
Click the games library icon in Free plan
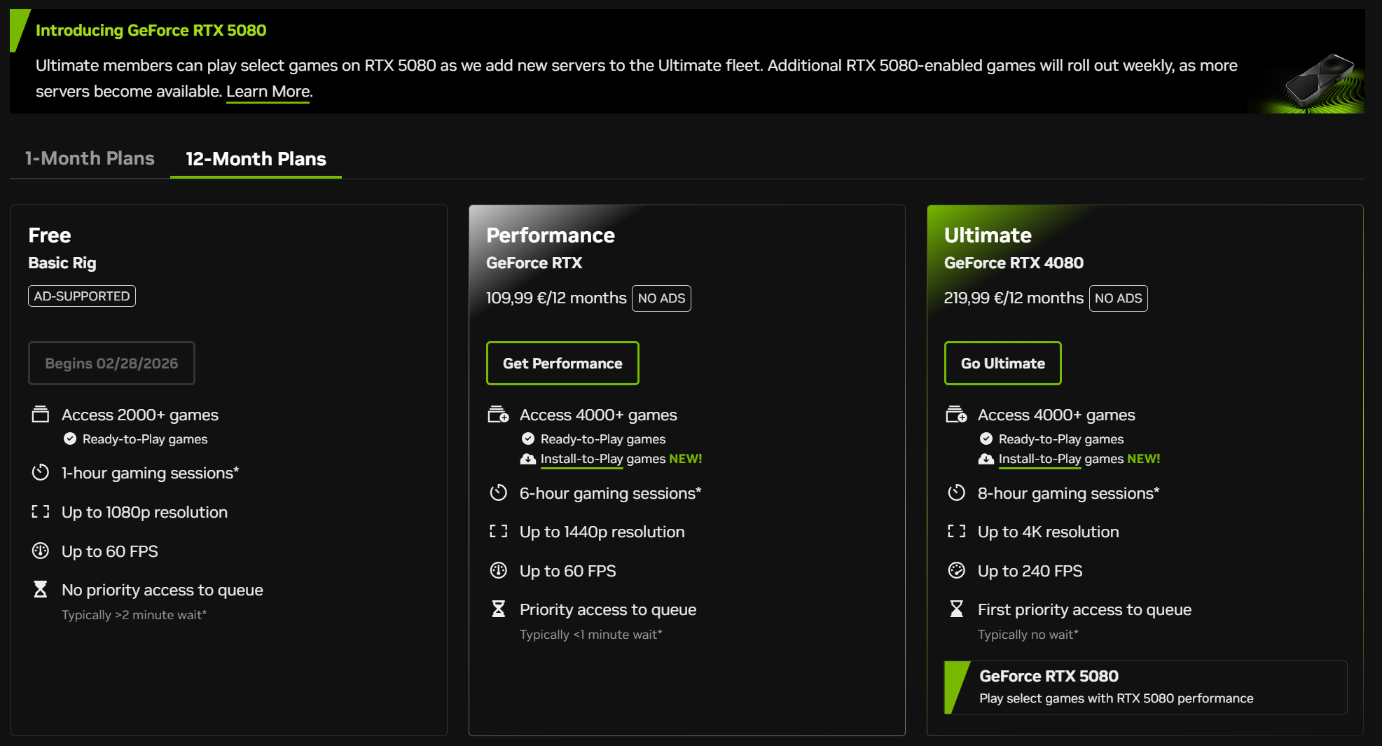41,415
